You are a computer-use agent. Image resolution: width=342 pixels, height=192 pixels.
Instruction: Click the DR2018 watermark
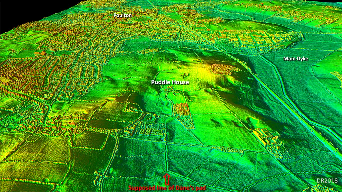click(x=327, y=181)
